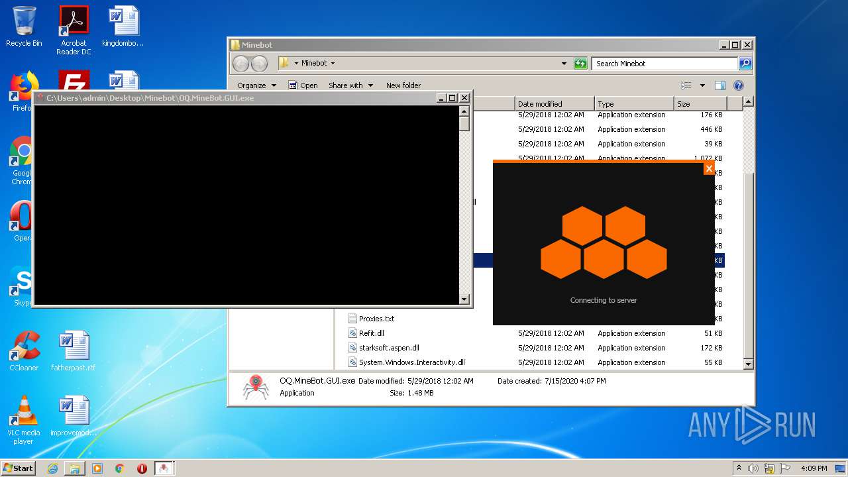Show hidden tray icons arrow

739,468
